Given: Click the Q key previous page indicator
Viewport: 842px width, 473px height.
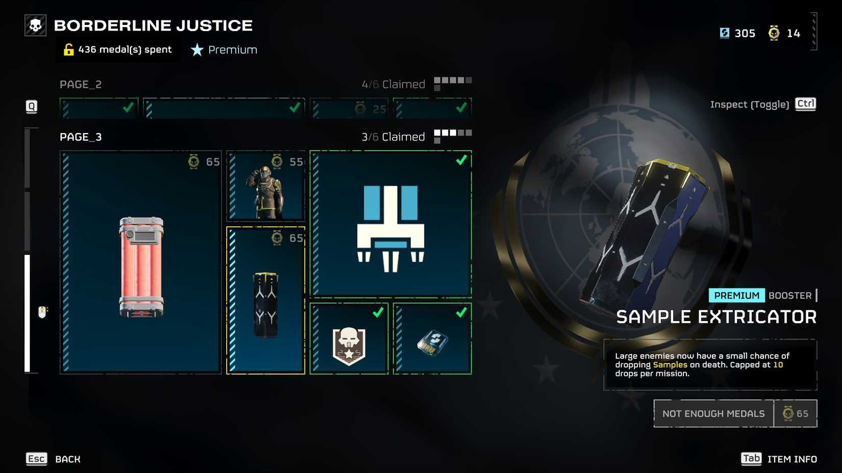Looking at the screenshot, I should coord(32,107).
